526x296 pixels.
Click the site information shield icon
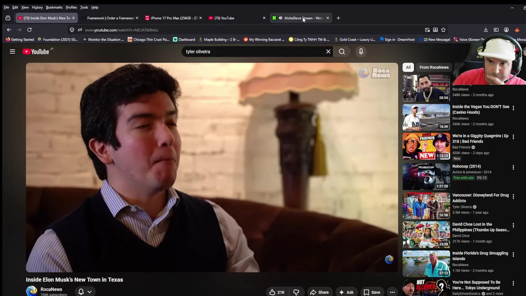pos(72,30)
